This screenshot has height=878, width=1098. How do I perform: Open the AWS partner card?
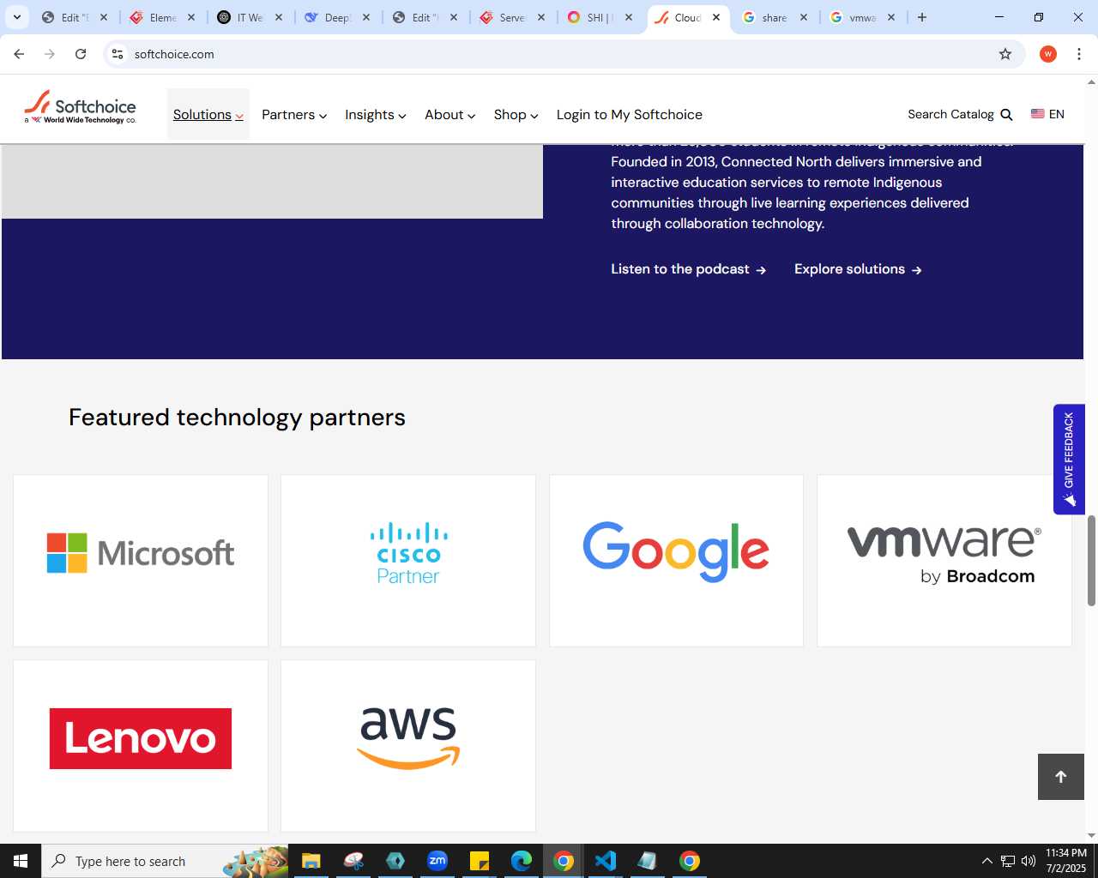(408, 745)
